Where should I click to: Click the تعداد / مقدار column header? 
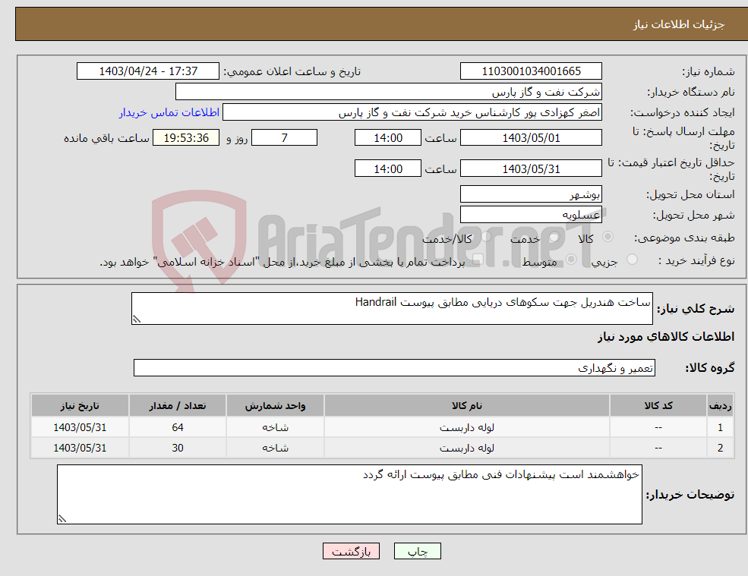(x=178, y=405)
